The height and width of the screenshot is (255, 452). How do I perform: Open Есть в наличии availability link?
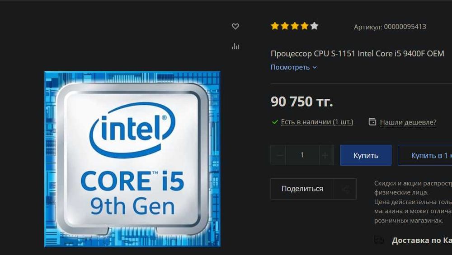click(317, 122)
